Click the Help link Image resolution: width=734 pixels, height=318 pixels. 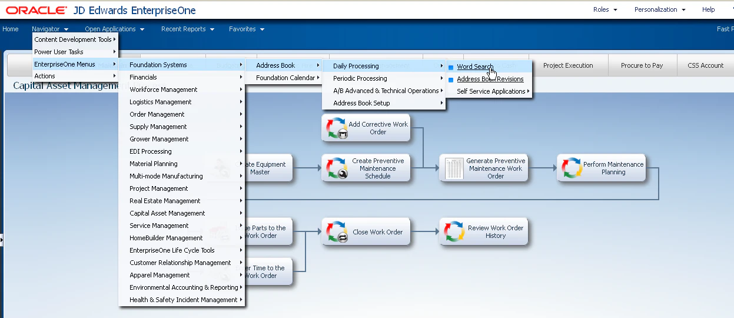[709, 9]
